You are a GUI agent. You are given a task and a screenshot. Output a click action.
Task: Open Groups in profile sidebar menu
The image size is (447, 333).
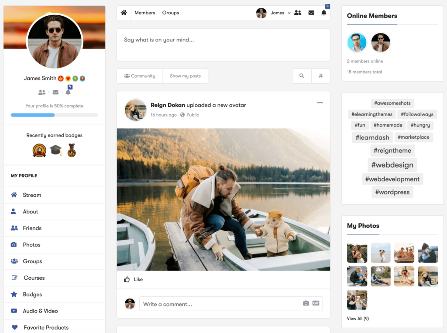pos(55,261)
